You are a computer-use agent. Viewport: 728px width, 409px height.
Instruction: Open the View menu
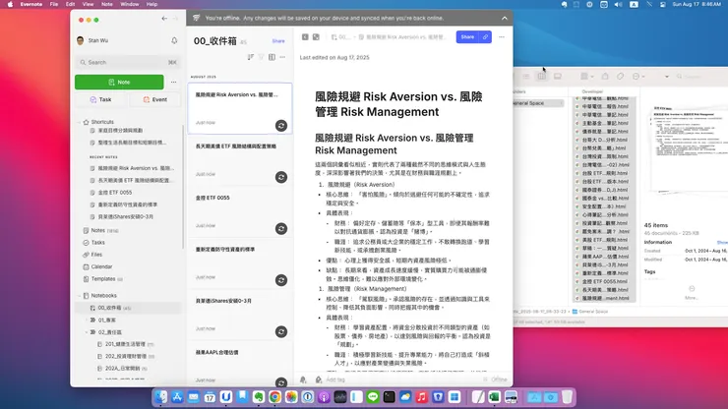[x=88, y=4]
